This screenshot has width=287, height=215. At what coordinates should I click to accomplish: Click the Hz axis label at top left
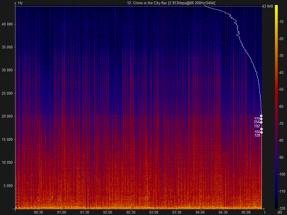[x=20, y=3]
